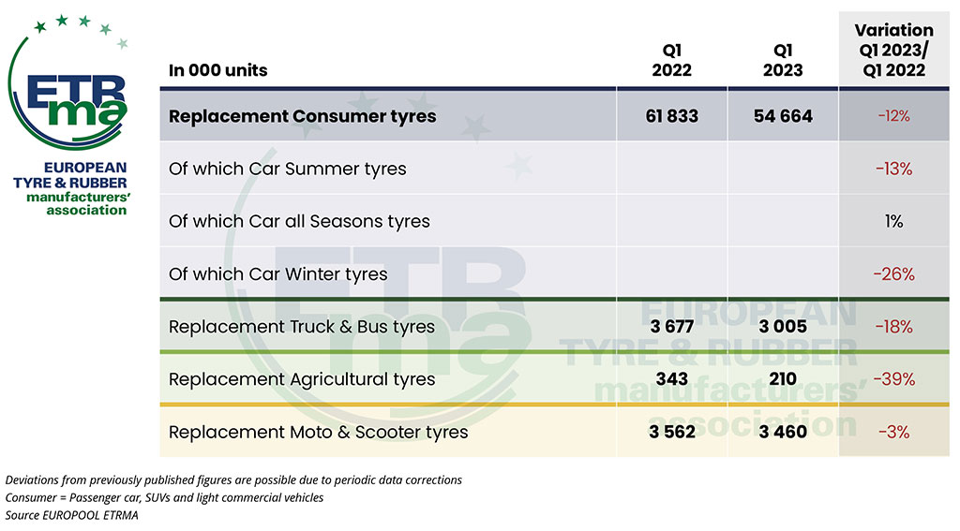
Task: Click the Source EUROPOOL ETRMA footnote
Action: pyautogui.click(x=71, y=515)
